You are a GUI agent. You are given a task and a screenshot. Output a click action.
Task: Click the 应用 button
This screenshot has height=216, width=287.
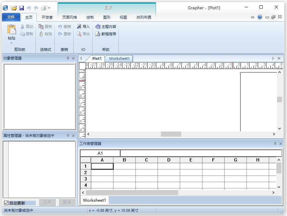(47, 203)
